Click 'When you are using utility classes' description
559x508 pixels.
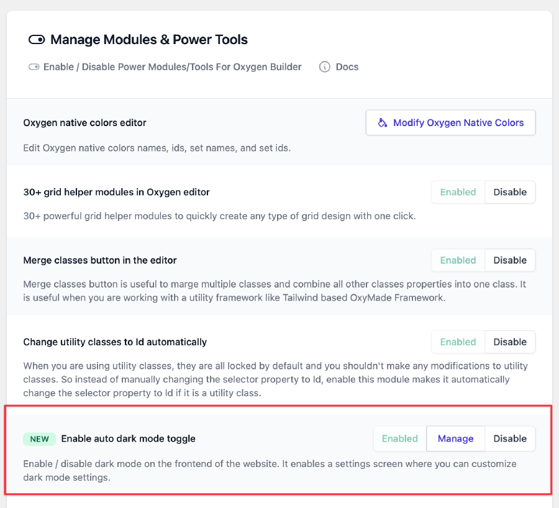click(275, 379)
